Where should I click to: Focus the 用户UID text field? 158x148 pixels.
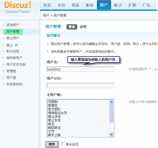[x=81, y=86]
